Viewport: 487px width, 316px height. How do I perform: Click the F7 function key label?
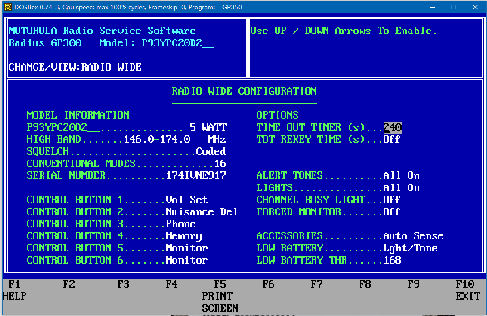[317, 284]
